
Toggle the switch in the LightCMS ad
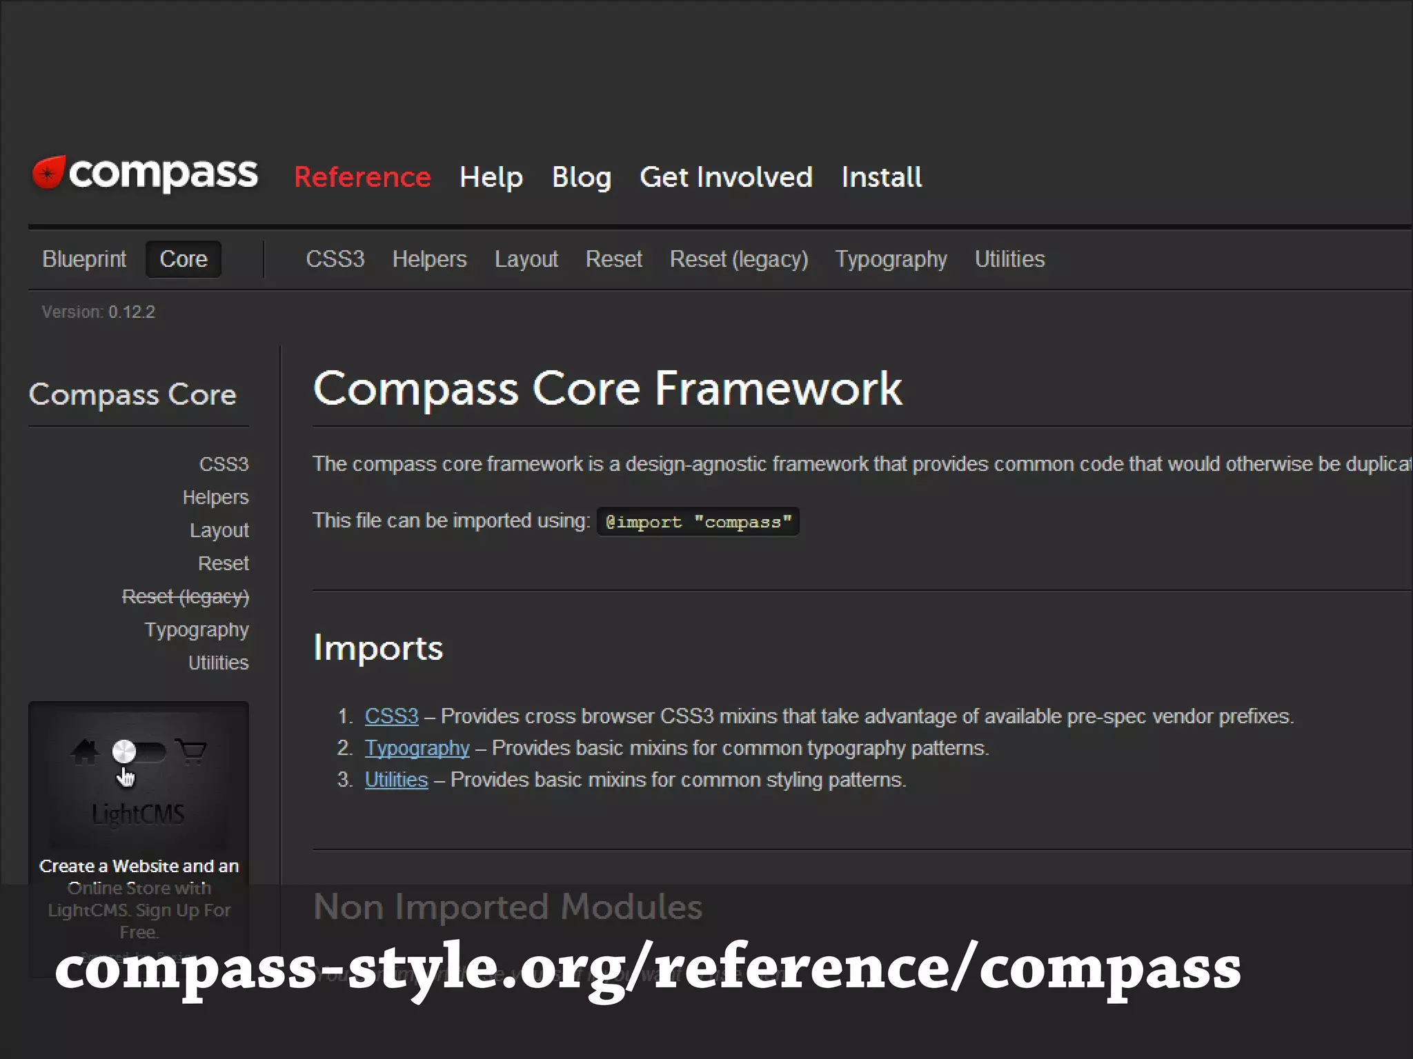coord(139,752)
